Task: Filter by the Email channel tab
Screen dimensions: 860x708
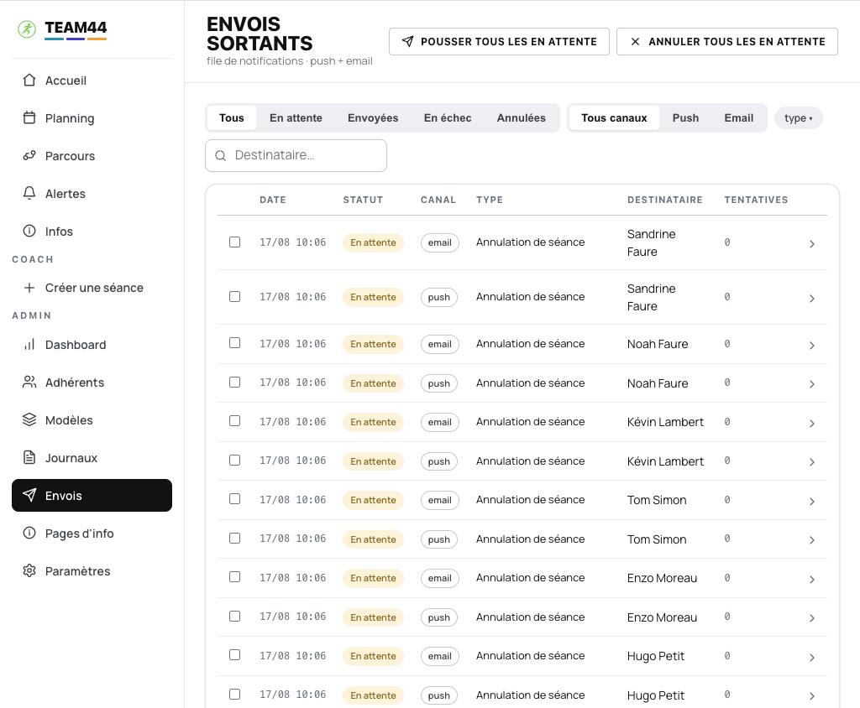Action: coord(739,117)
